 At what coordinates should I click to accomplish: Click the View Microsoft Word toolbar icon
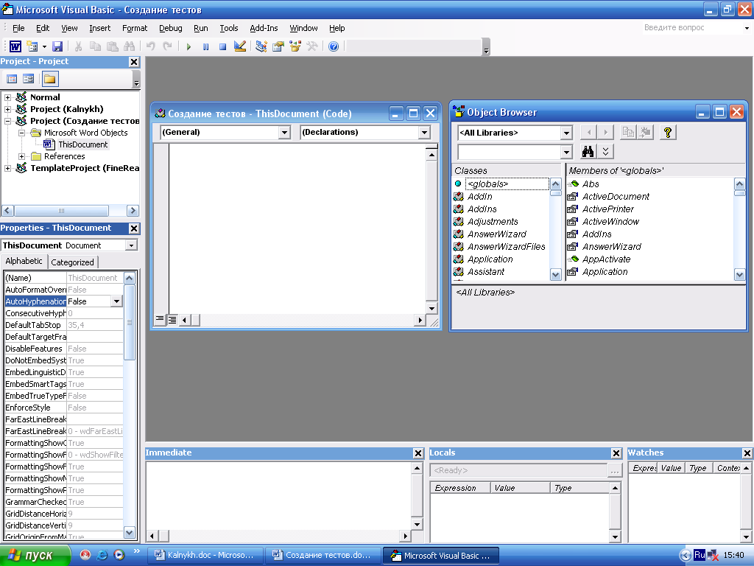[15, 46]
